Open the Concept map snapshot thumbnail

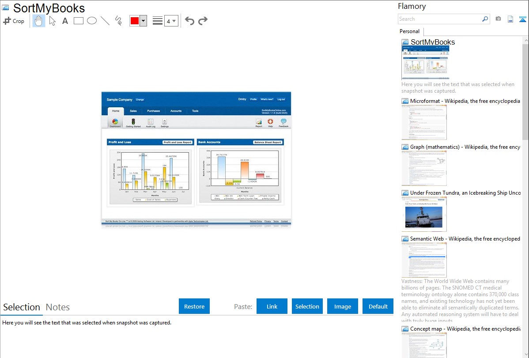tap(424, 346)
